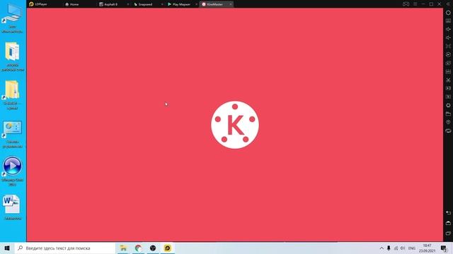
Task: Close the Asphalt 8 tab
Action: [128, 4]
